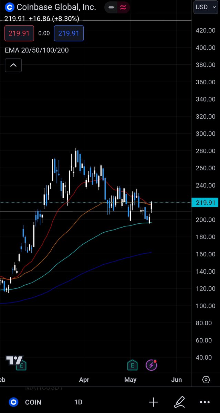The image size is (220, 413).
Task: Open the COIN symbol search
Action: click(33, 402)
